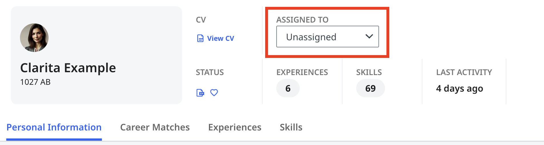
Task: Select the Skills tab
Action: (291, 127)
